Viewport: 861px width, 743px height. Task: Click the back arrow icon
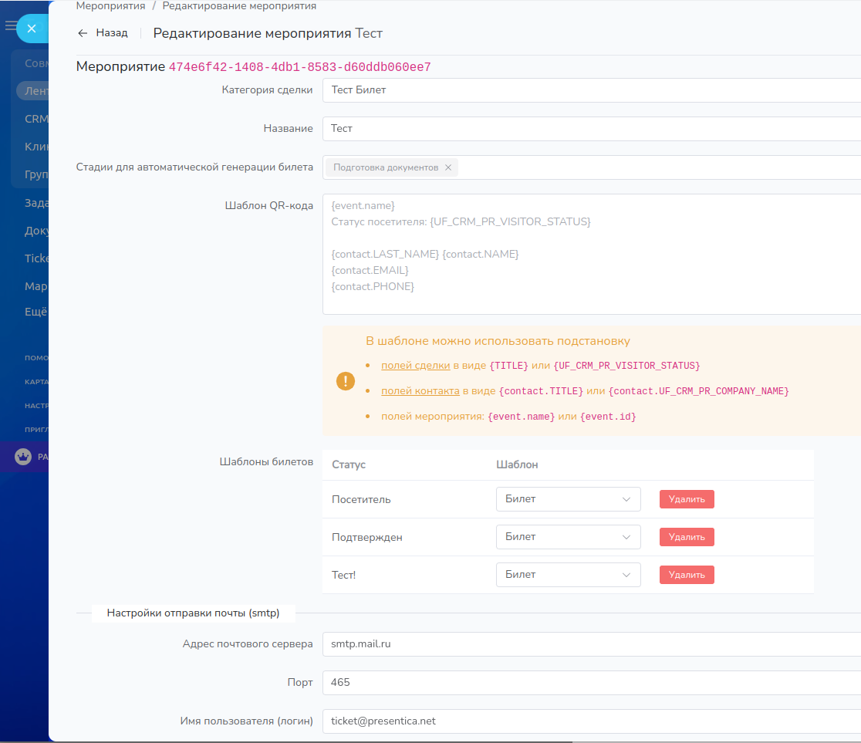83,33
